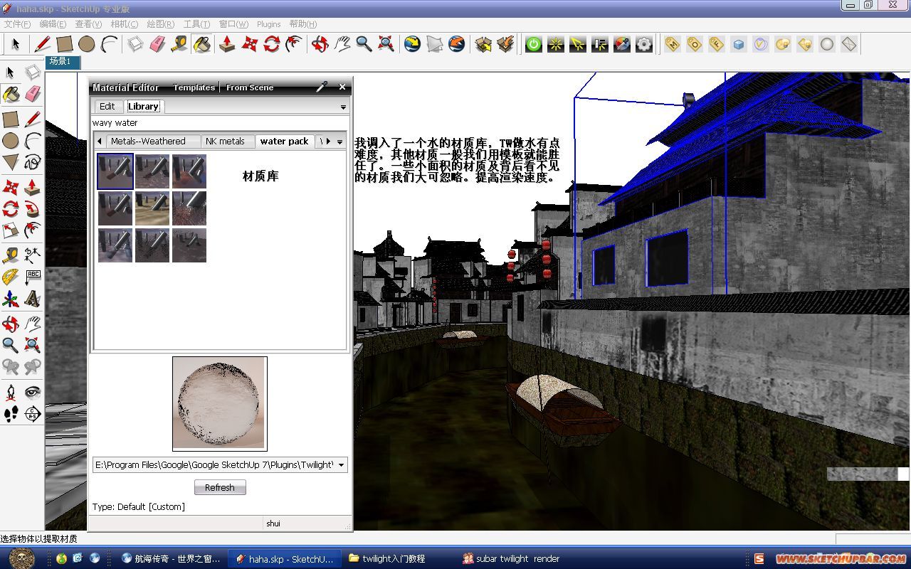Select the Line pencil tool in top toolbar

pos(43,44)
